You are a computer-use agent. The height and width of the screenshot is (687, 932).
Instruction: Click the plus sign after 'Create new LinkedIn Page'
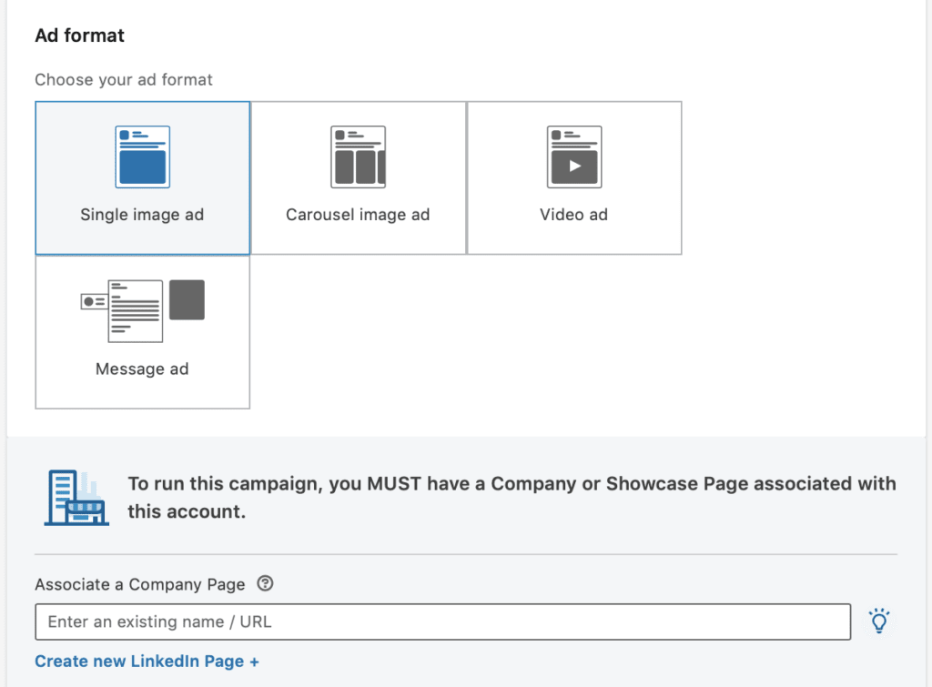pos(254,662)
